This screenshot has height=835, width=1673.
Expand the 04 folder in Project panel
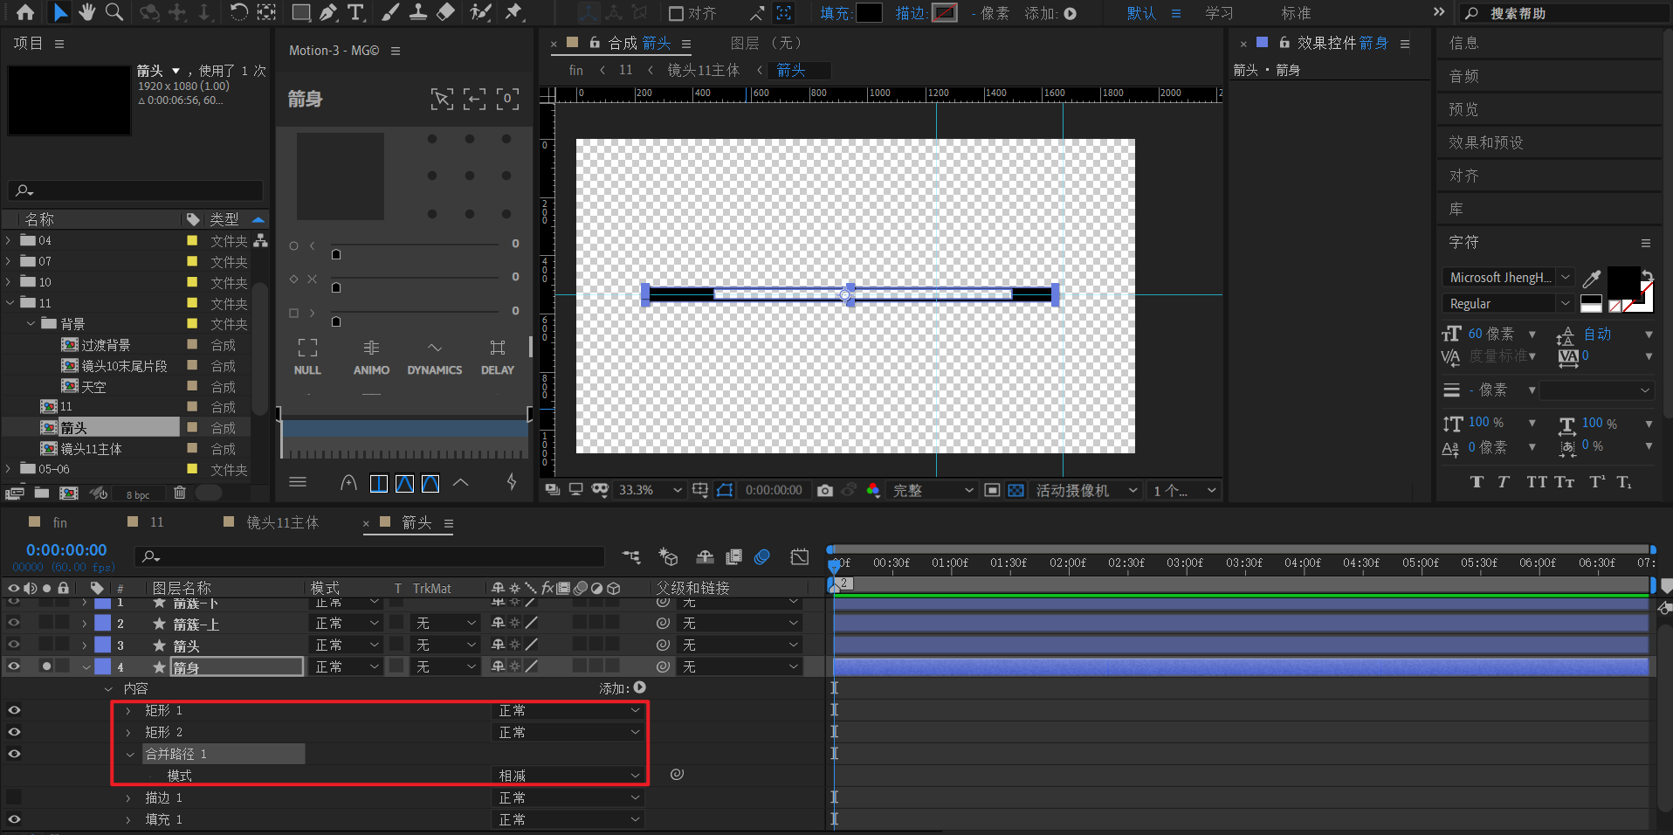(9, 240)
